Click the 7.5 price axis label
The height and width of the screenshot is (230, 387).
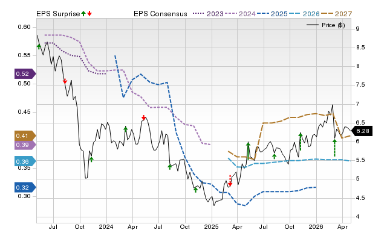(x=360, y=85)
